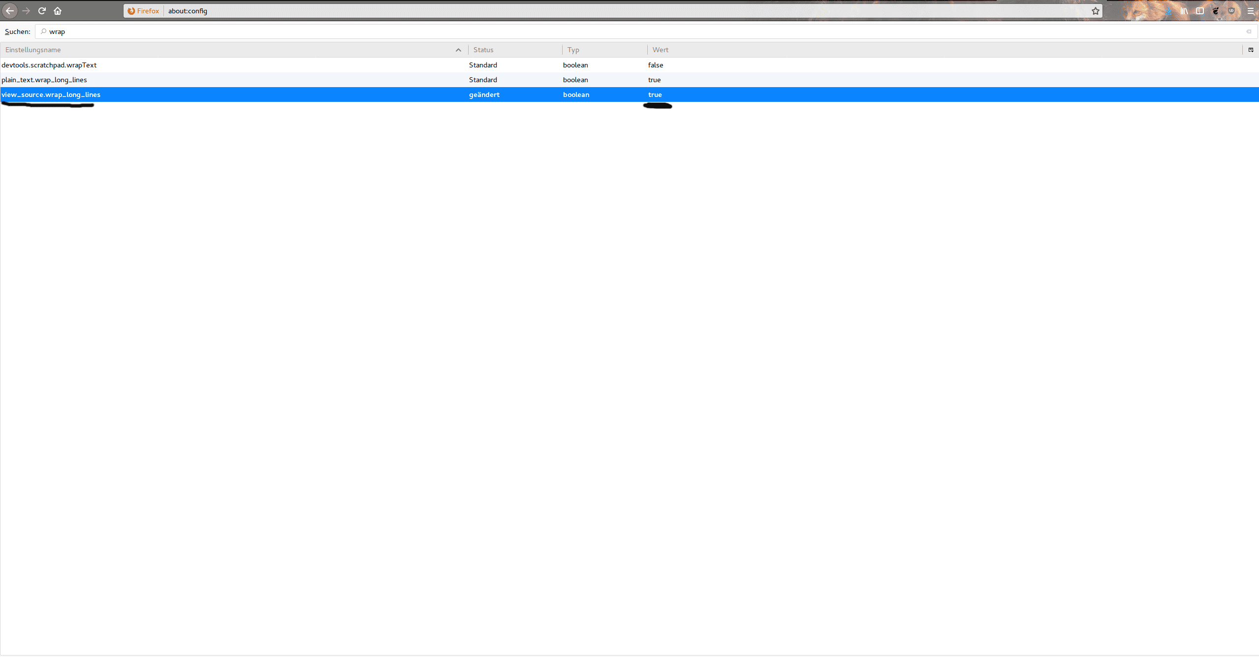Right-click devtools.scratchpad.wrapText entry
Viewport: 1259px width, 657px height.
click(x=48, y=64)
